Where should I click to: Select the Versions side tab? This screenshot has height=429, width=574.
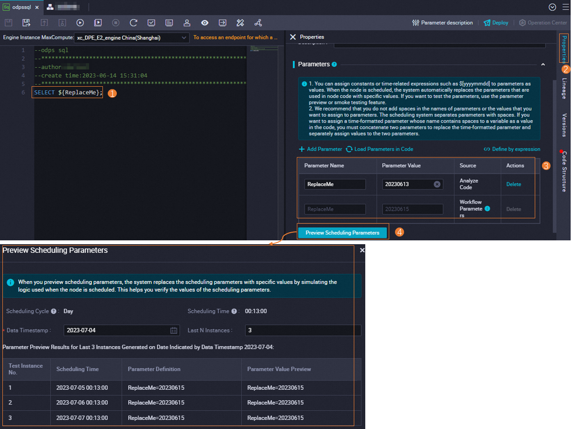(x=564, y=125)
